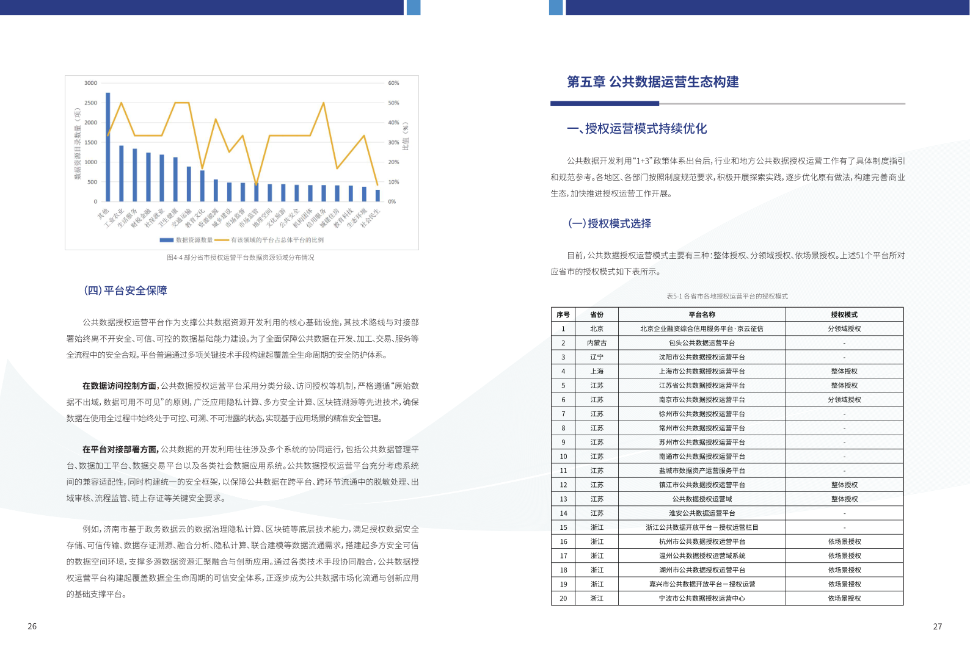
Task: Click 依场景授权 in the 宁波市 row
Action: coord(844,598)
